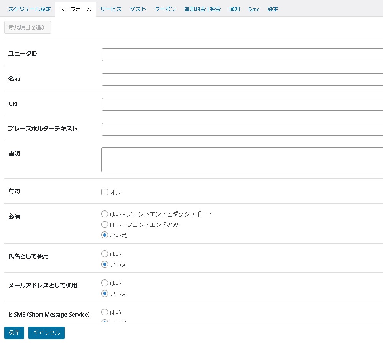The height and width of the screenshot is (343, 383).
Task: Switch to the スケジュール設定 tab
Action: (x=30, y=9)
